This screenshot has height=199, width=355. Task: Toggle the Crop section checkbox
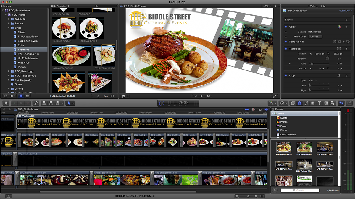(x=286, y=75)
